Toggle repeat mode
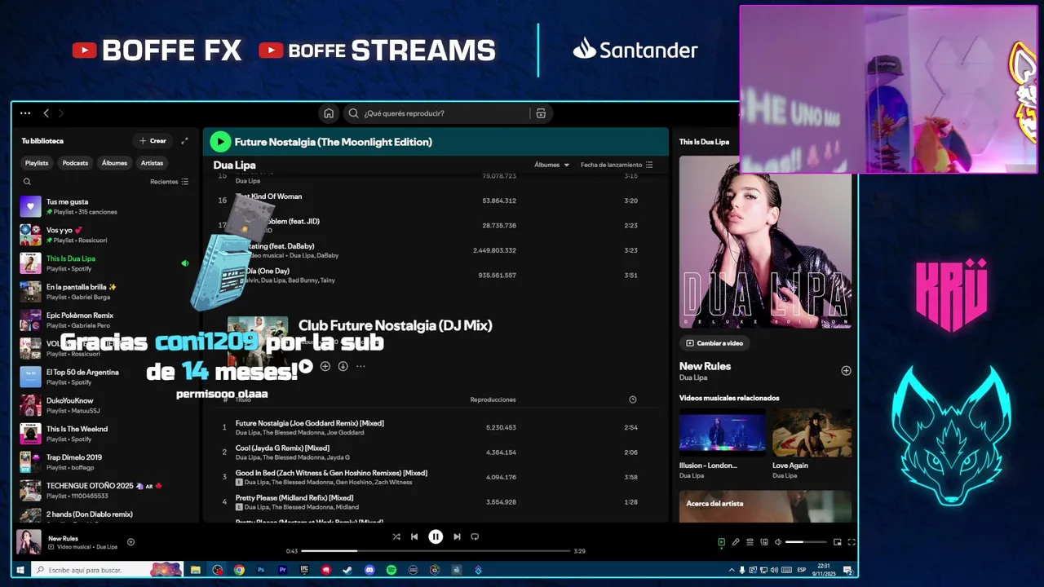 [475, 536]
